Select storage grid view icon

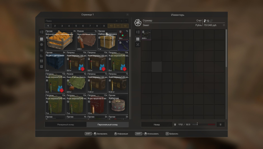[x=42, y=39]
